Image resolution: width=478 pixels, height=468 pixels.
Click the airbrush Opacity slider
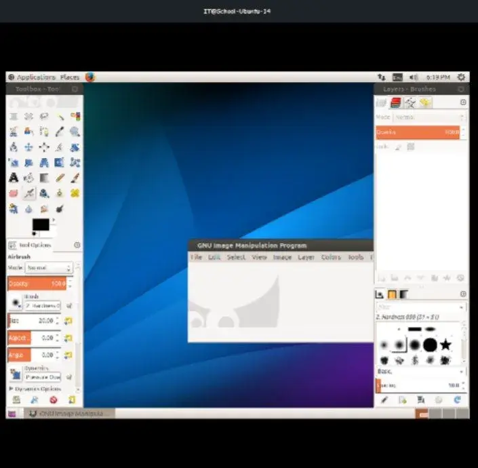[36, 284]
